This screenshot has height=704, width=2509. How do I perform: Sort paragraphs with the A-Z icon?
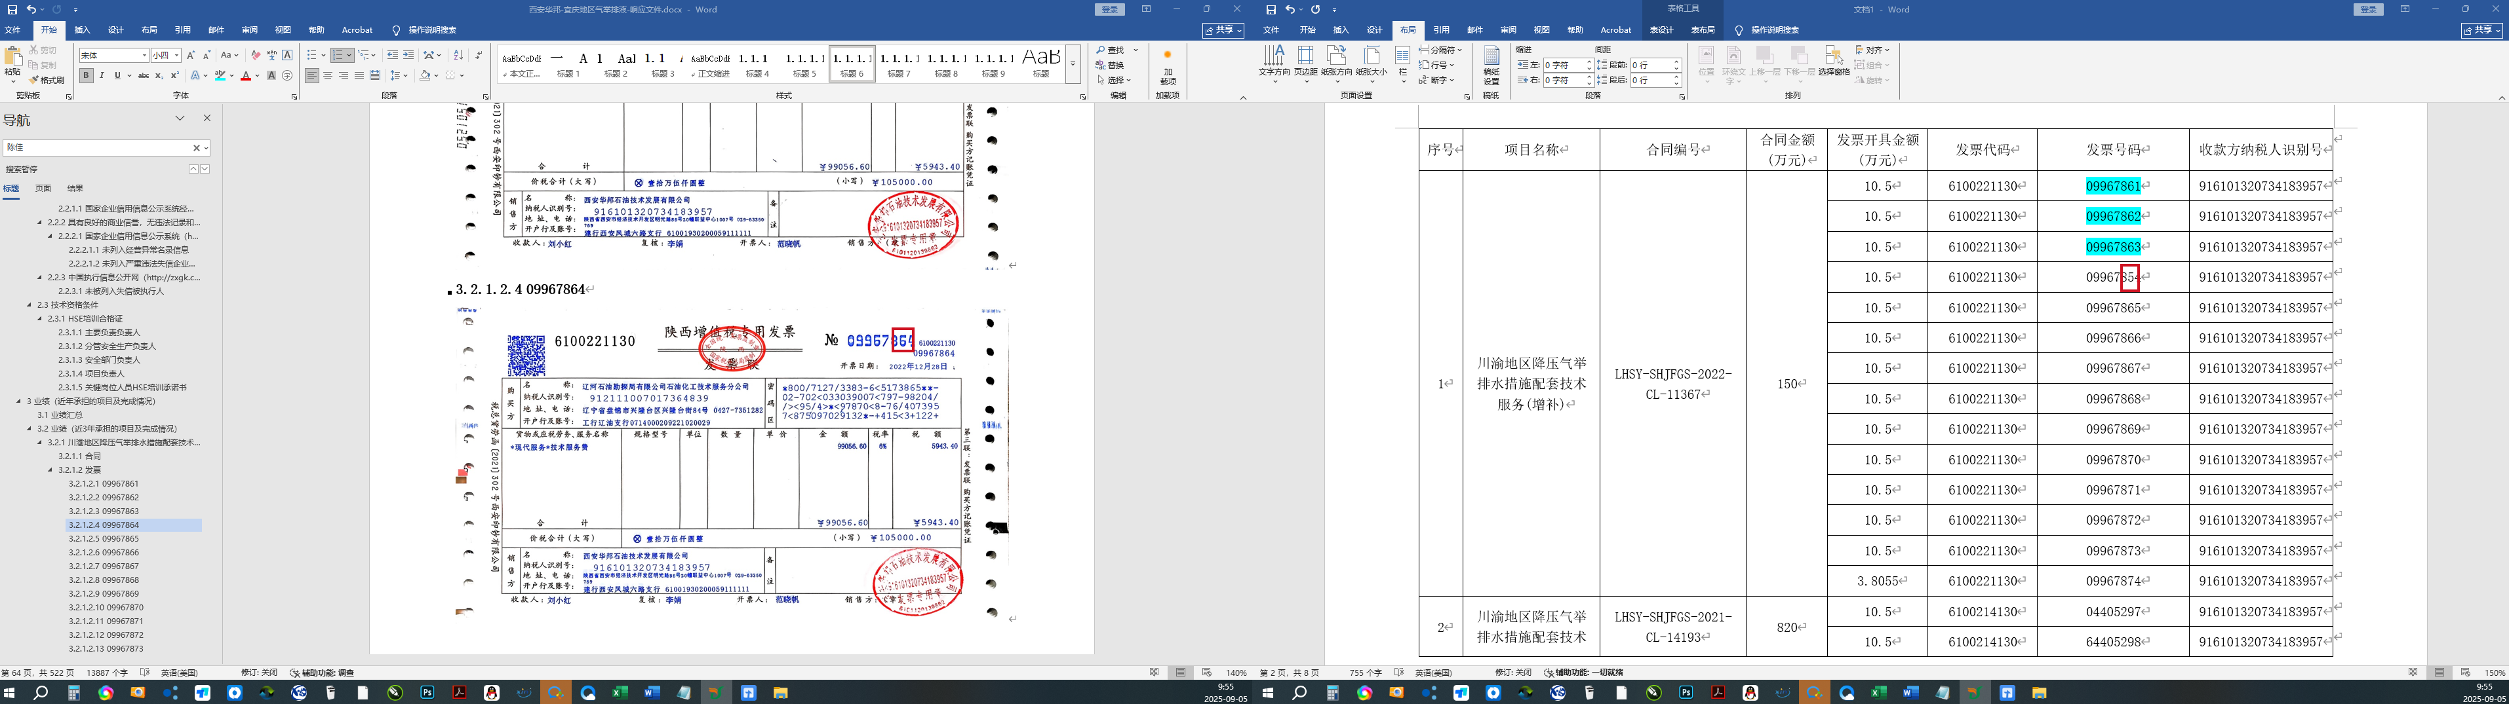click(x=459, y=56)
